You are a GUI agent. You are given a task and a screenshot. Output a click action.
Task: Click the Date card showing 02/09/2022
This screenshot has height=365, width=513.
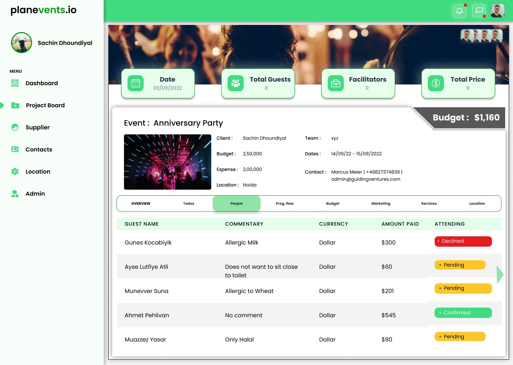click(158, 83)
